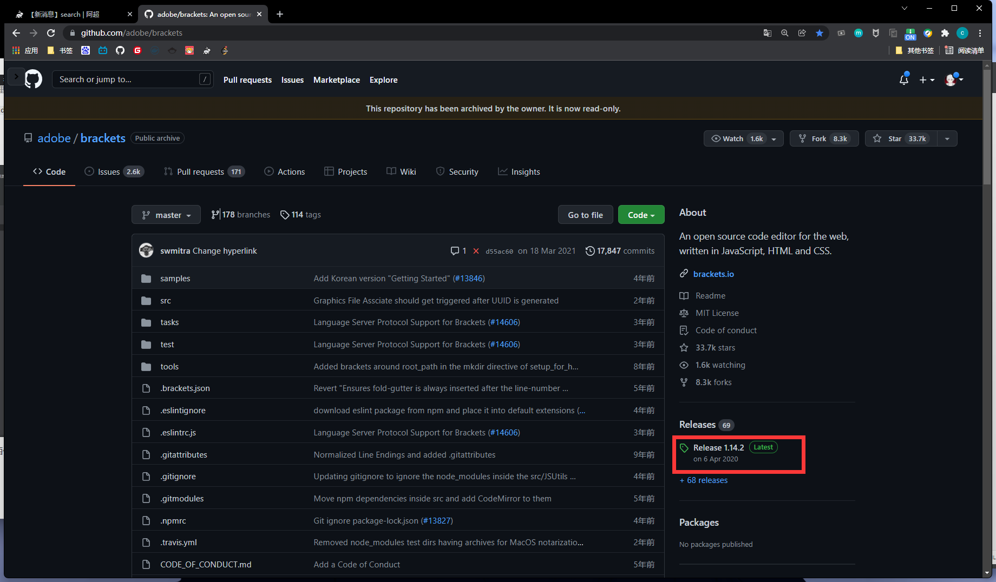View the 114 tags link
The height and width of the screenshot is (582, 996).
300,215
